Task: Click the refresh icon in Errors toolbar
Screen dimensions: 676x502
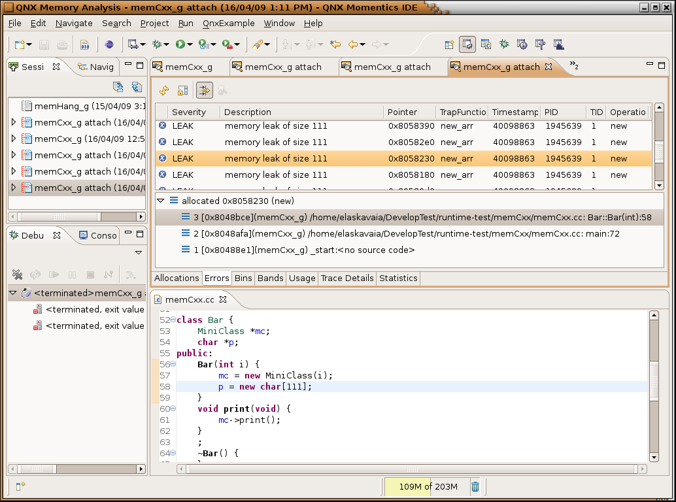Action: (x=164, y=91)
